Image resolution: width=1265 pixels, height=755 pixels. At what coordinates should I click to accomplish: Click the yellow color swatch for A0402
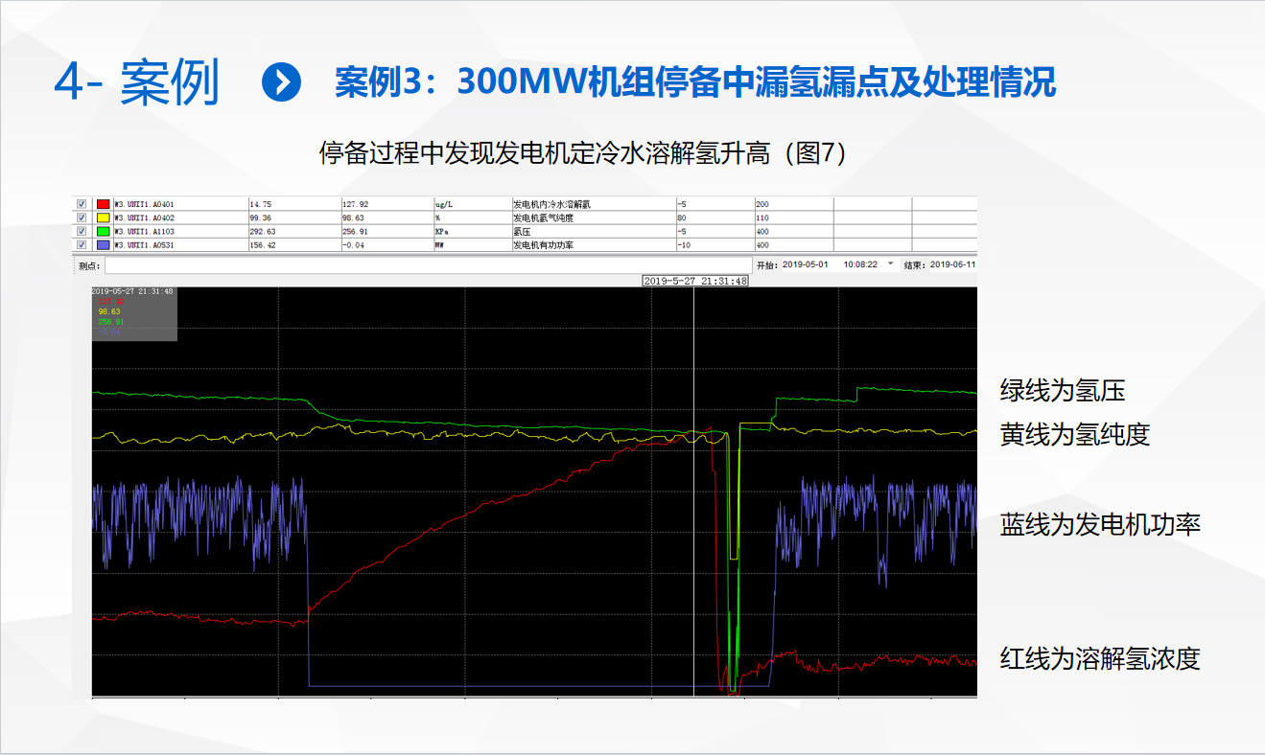coord(103,217)
